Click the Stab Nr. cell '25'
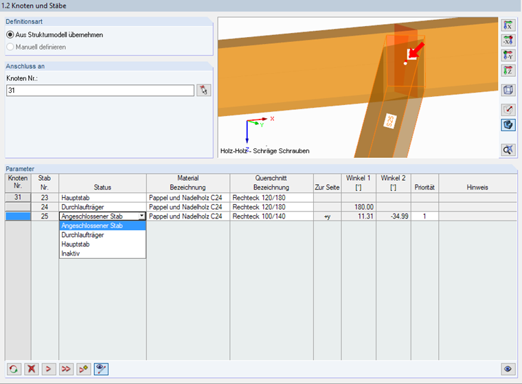The width and height of the screenshot is (522, 384). coord(45,216)
